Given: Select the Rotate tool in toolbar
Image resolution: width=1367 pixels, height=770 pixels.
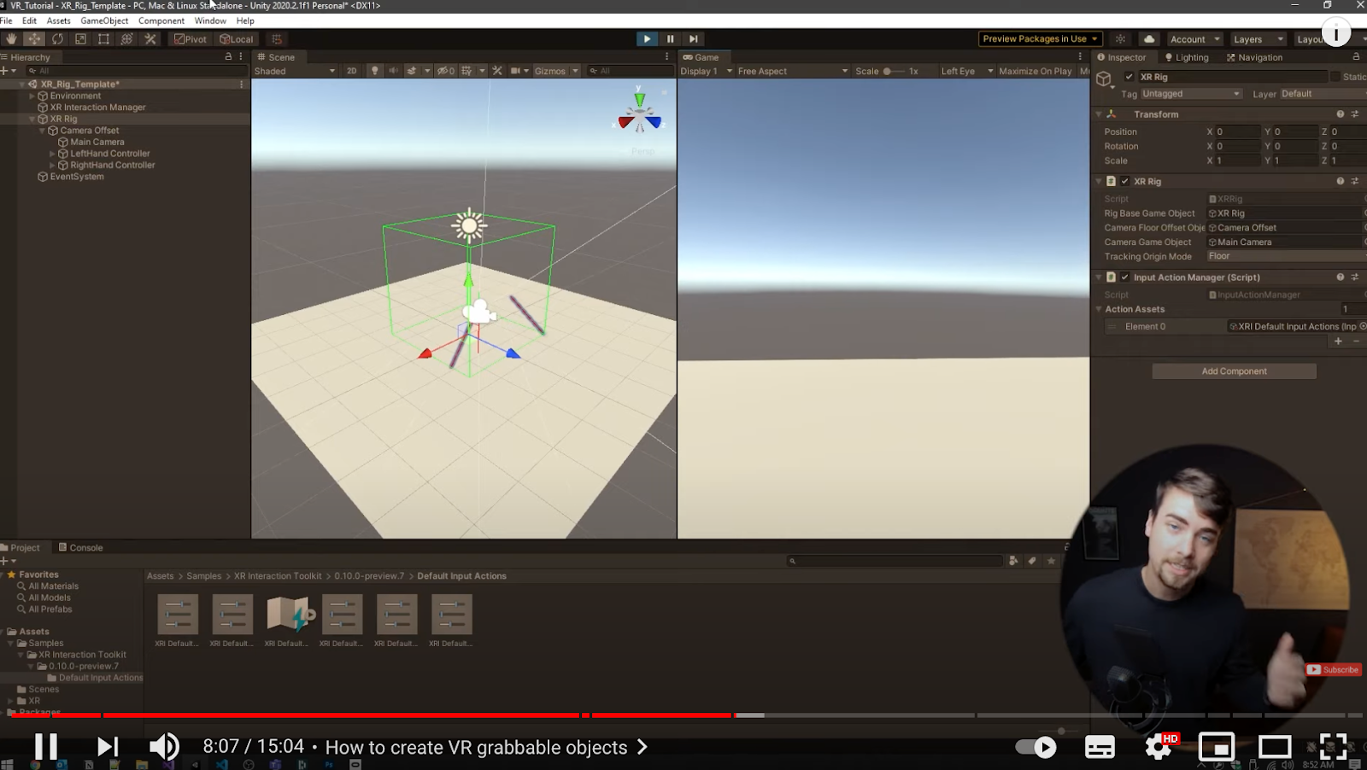Looking at the screenshot, I should 57,39.
